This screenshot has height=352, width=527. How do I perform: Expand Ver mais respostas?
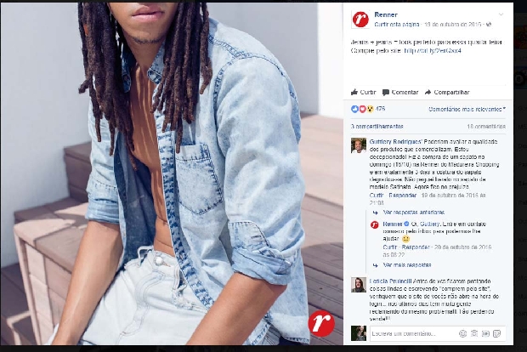pos(407,265)
